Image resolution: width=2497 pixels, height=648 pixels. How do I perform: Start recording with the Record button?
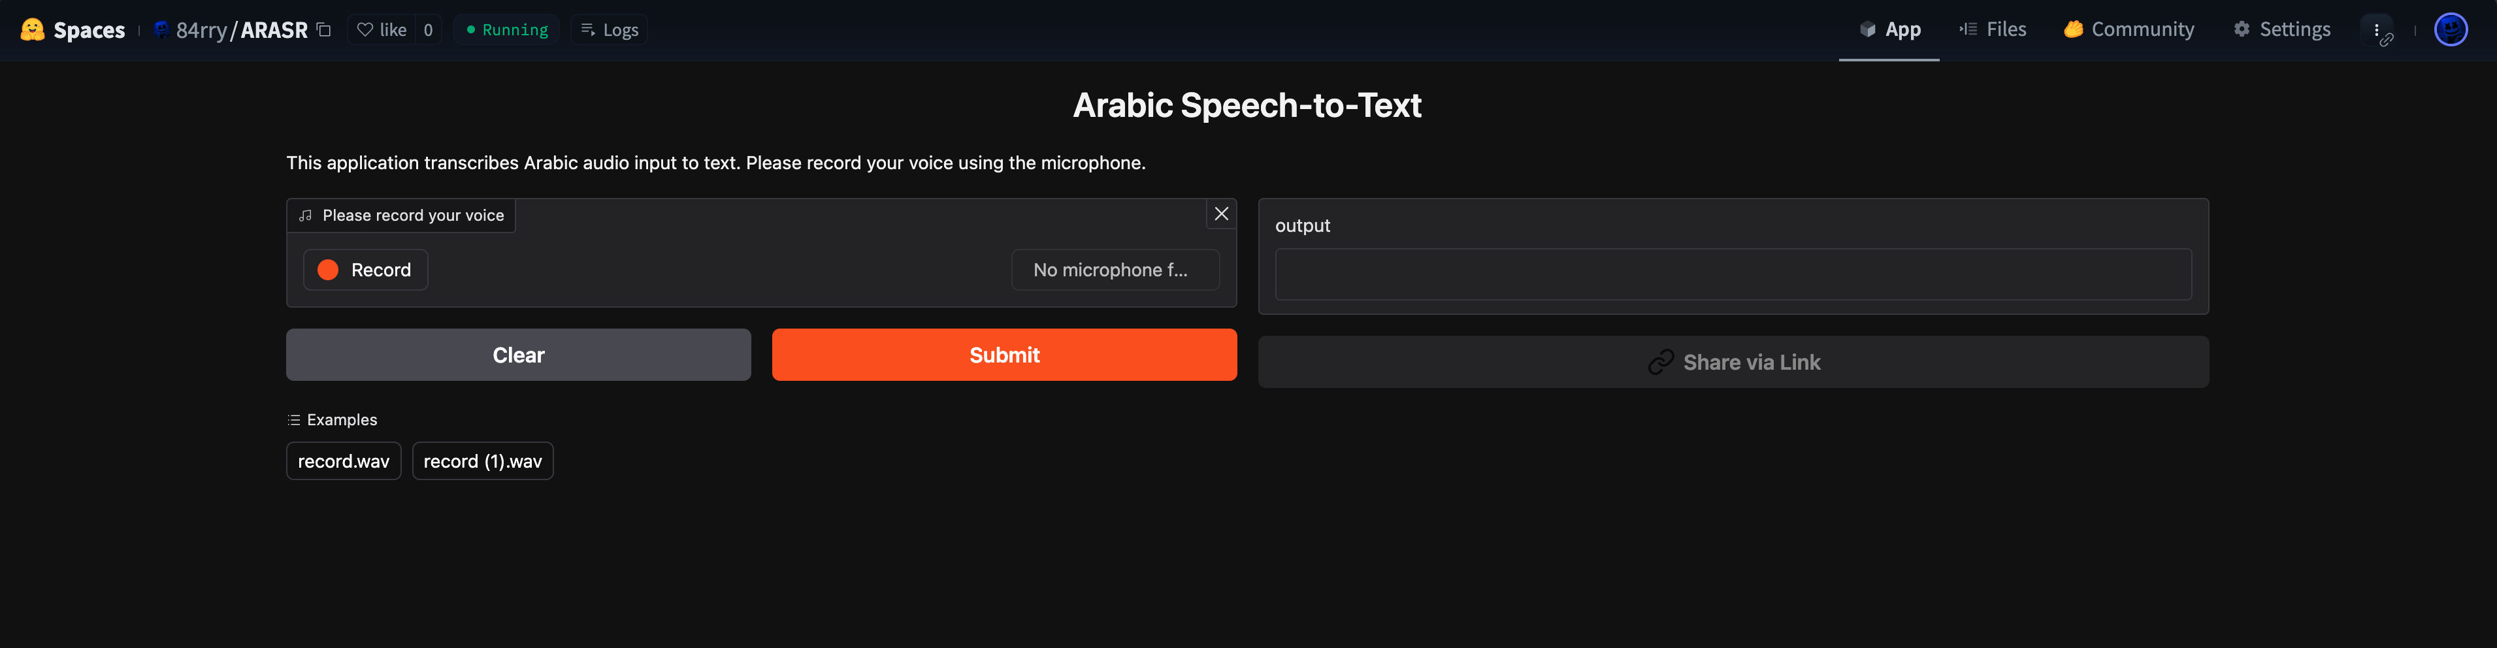[x=365, y=270]
